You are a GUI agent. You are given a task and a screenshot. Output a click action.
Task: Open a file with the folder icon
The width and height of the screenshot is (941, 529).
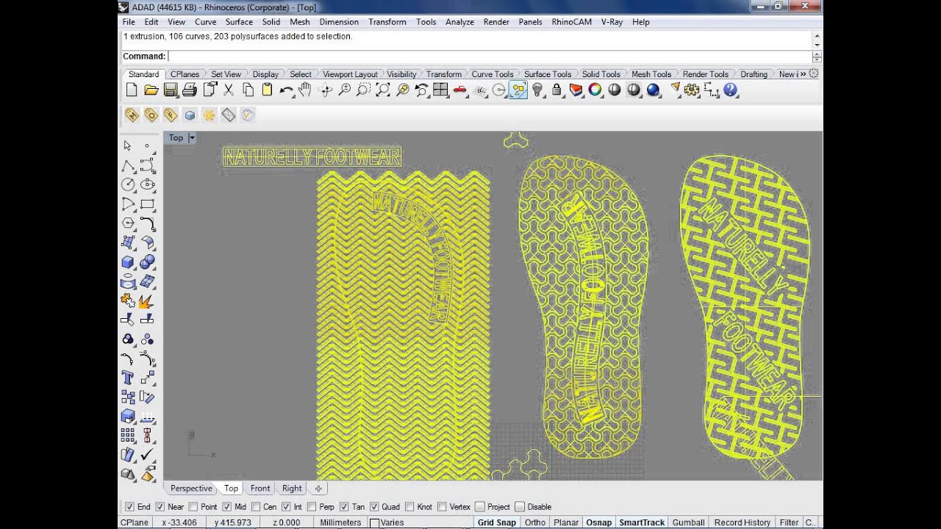click(151, 90)
